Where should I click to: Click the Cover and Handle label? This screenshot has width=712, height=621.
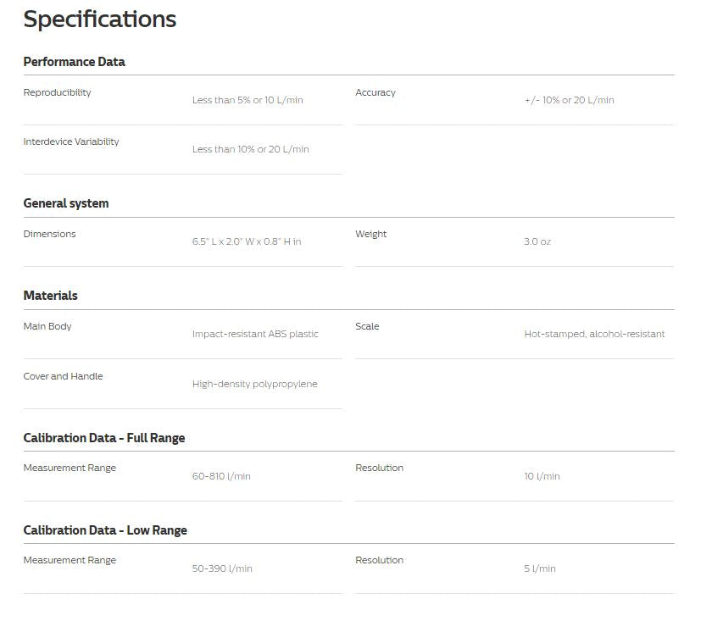63,376
